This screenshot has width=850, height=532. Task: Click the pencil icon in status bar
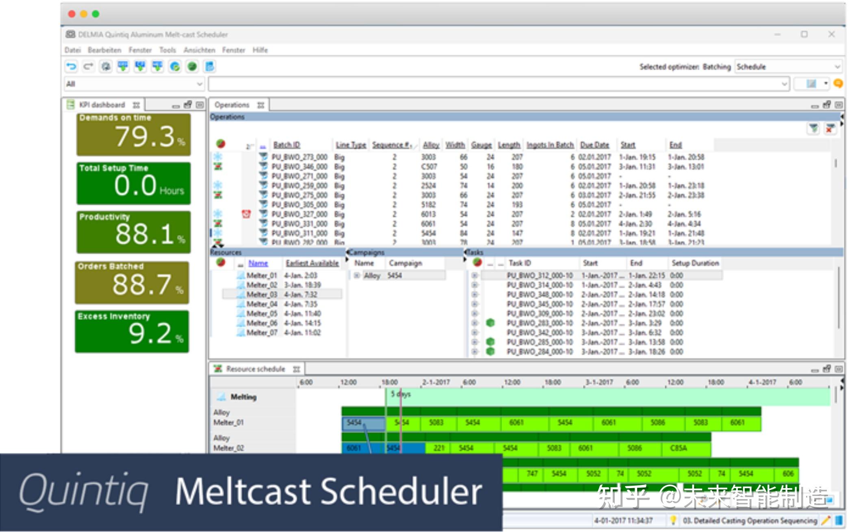(825, 520)
